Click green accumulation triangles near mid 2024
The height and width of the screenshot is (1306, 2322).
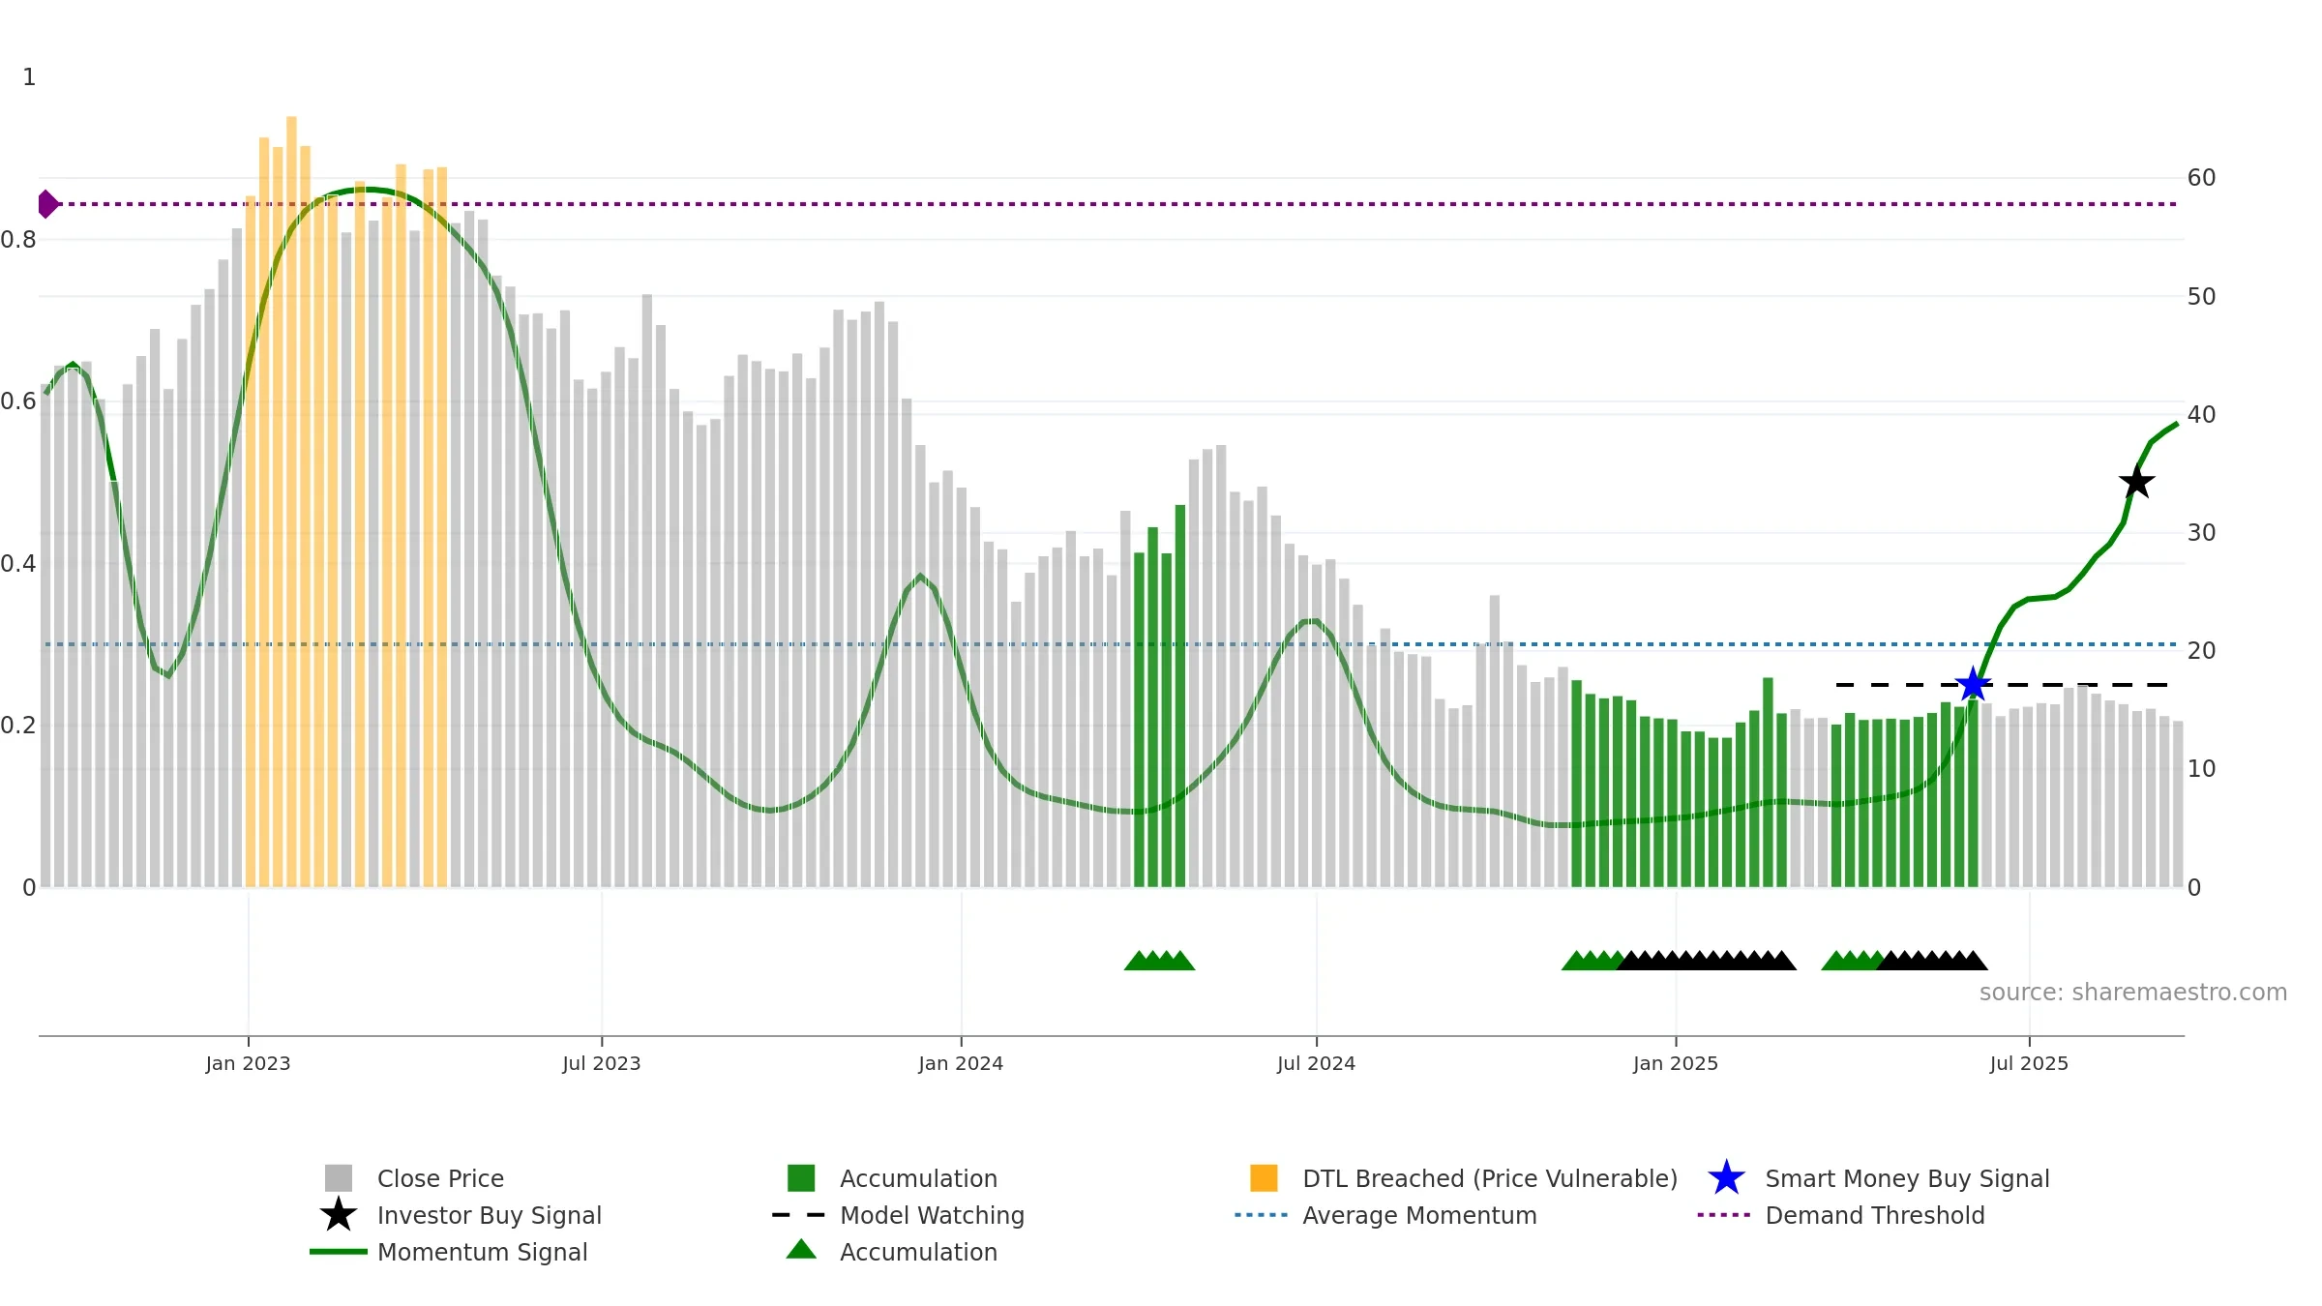point(1159,960)
